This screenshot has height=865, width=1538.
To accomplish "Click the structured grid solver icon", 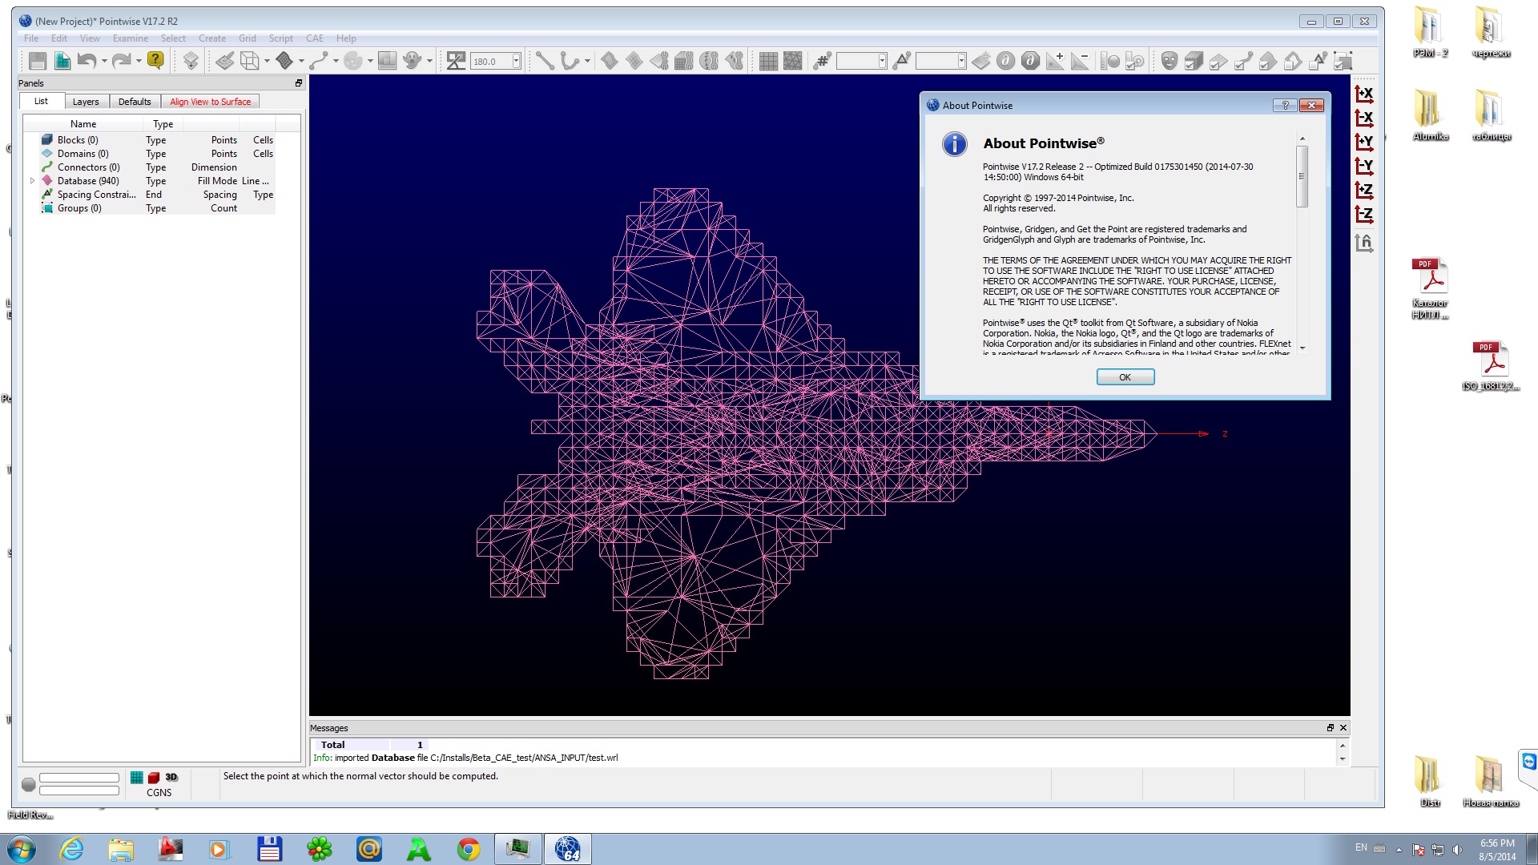I will [x=768, y=61].
